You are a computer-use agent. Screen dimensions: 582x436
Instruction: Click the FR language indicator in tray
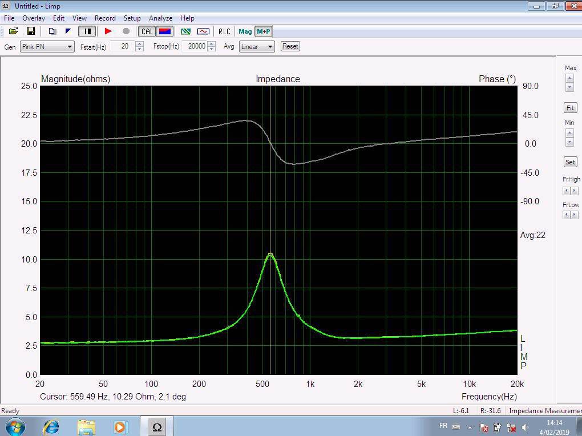tap(443, 426)
